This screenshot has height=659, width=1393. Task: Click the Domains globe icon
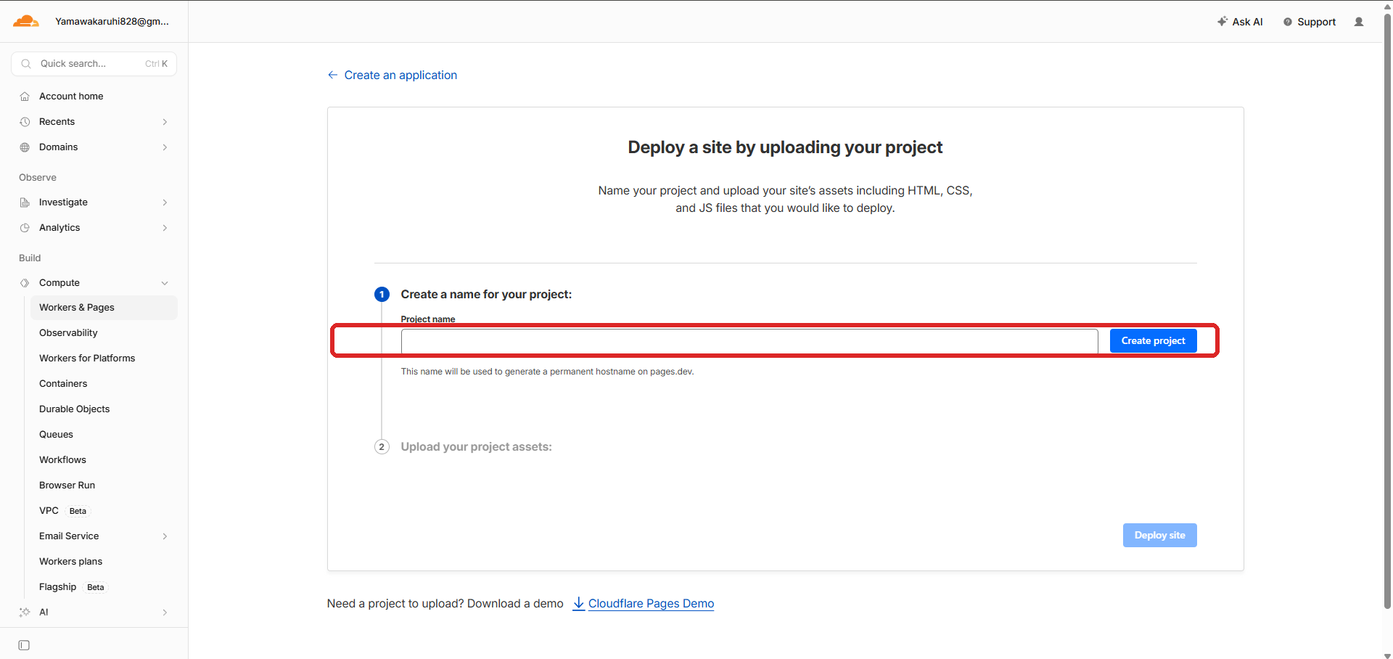(x=25, y=147)
